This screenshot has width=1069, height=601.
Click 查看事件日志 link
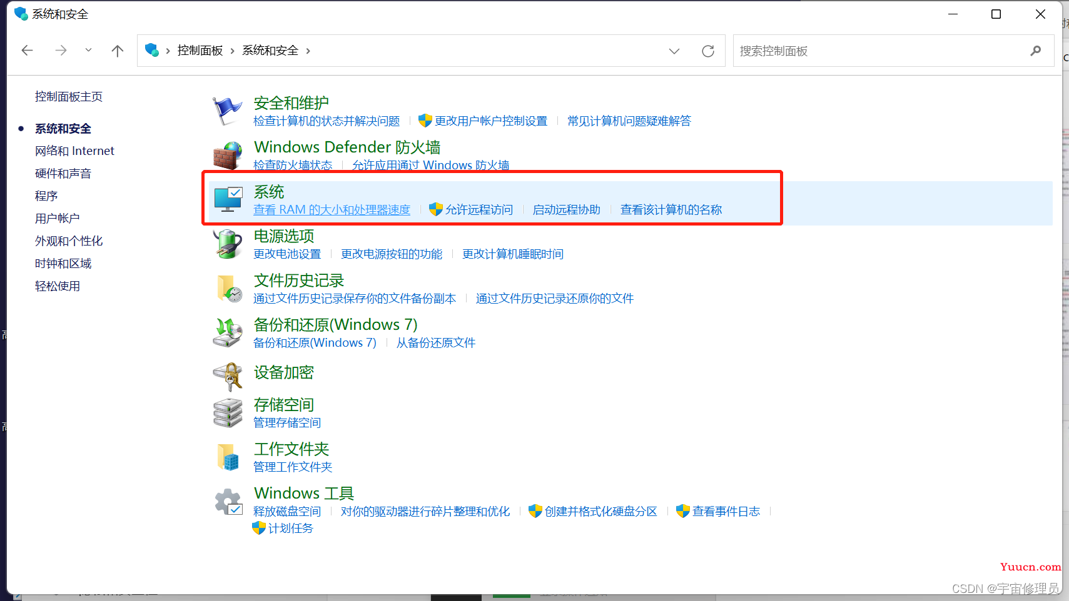click(726, 511)
